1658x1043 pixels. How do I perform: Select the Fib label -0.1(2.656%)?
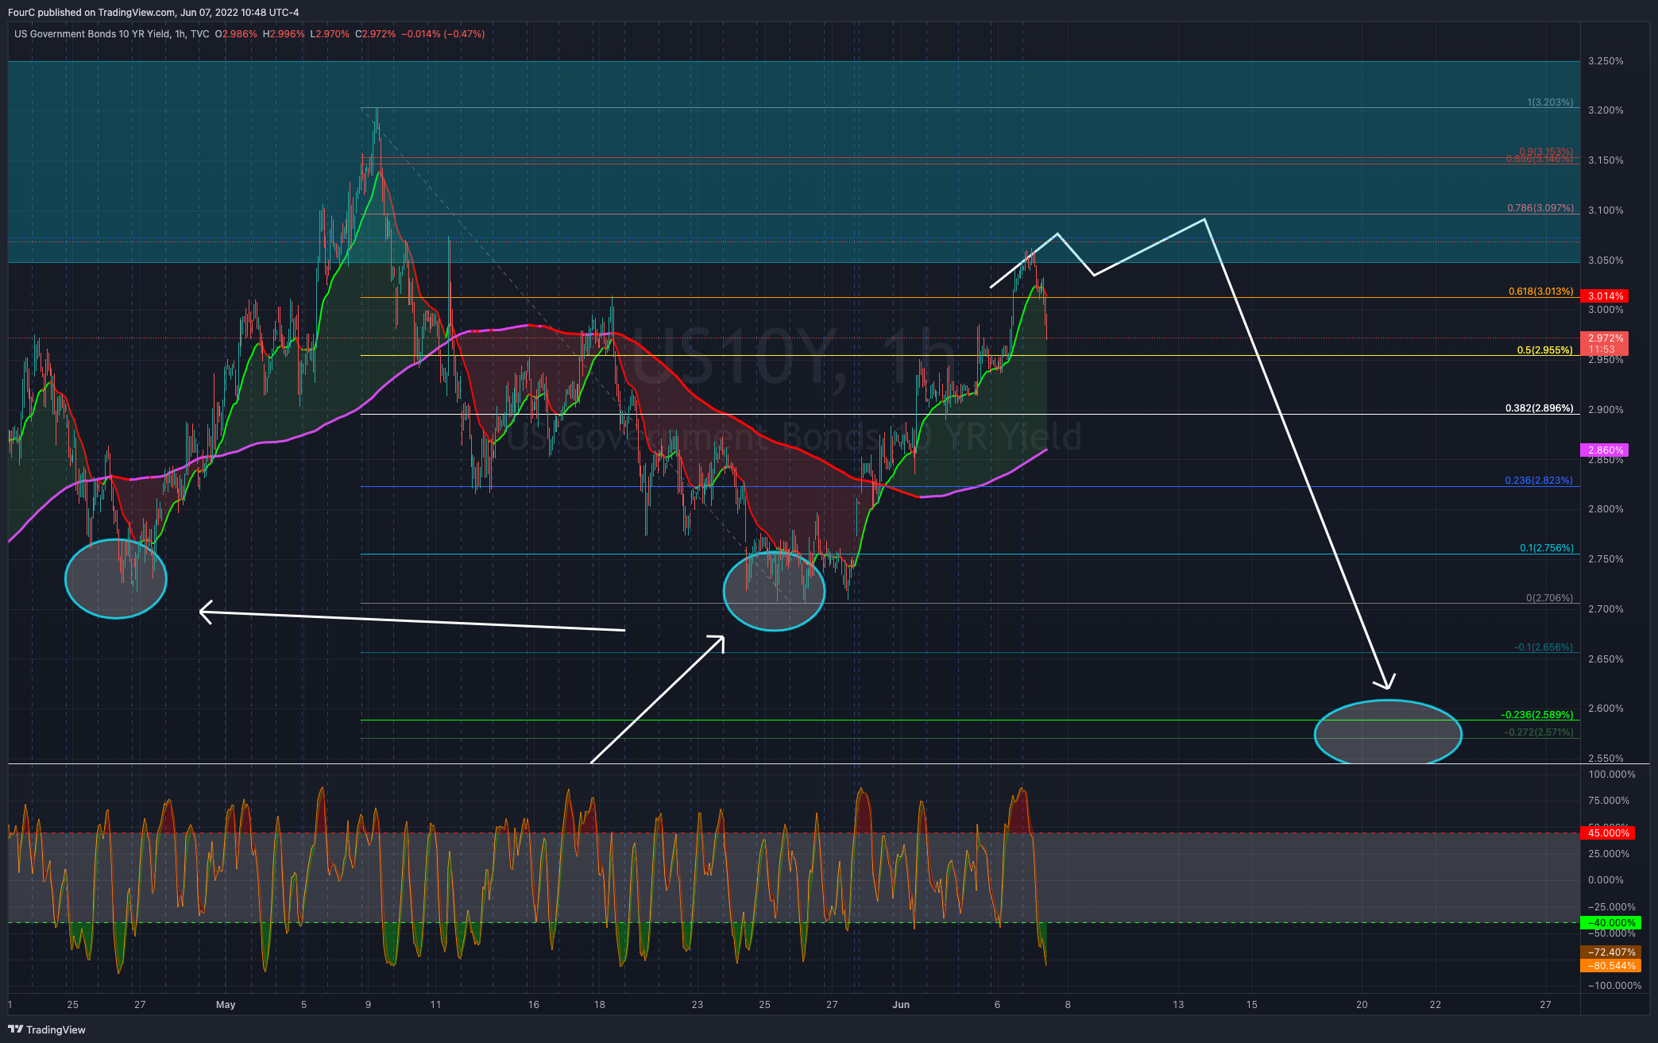pos(1544,647)
